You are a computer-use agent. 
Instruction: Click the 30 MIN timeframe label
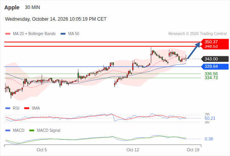point(32,7)
